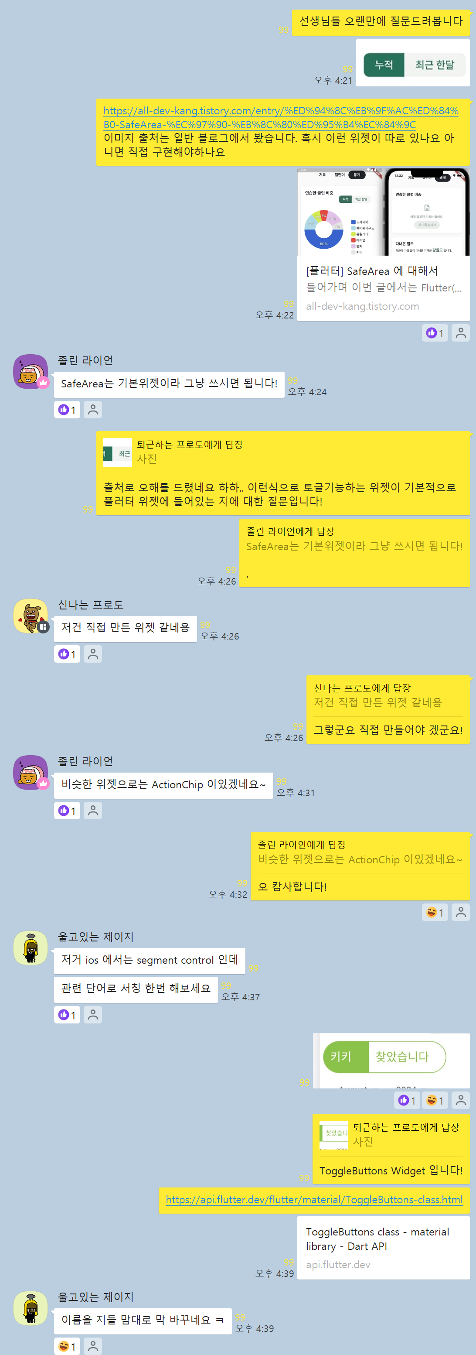Toggle thumbs-up on 'SafeArea는 기본위젯이라' message
This screenshot has height=1355, width=476.
[67, 410]
